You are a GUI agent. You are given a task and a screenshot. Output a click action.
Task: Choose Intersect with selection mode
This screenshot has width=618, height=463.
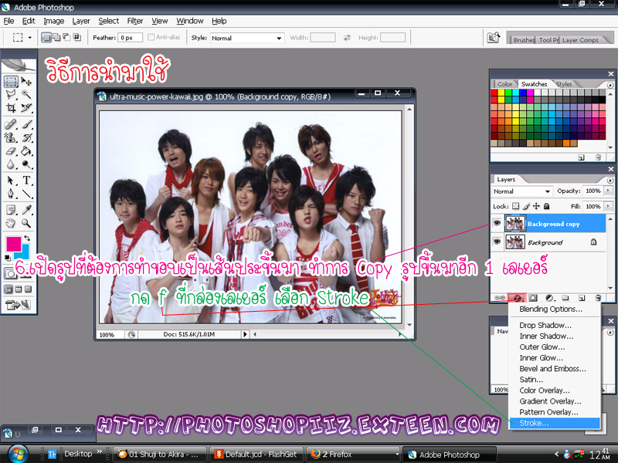77,37
